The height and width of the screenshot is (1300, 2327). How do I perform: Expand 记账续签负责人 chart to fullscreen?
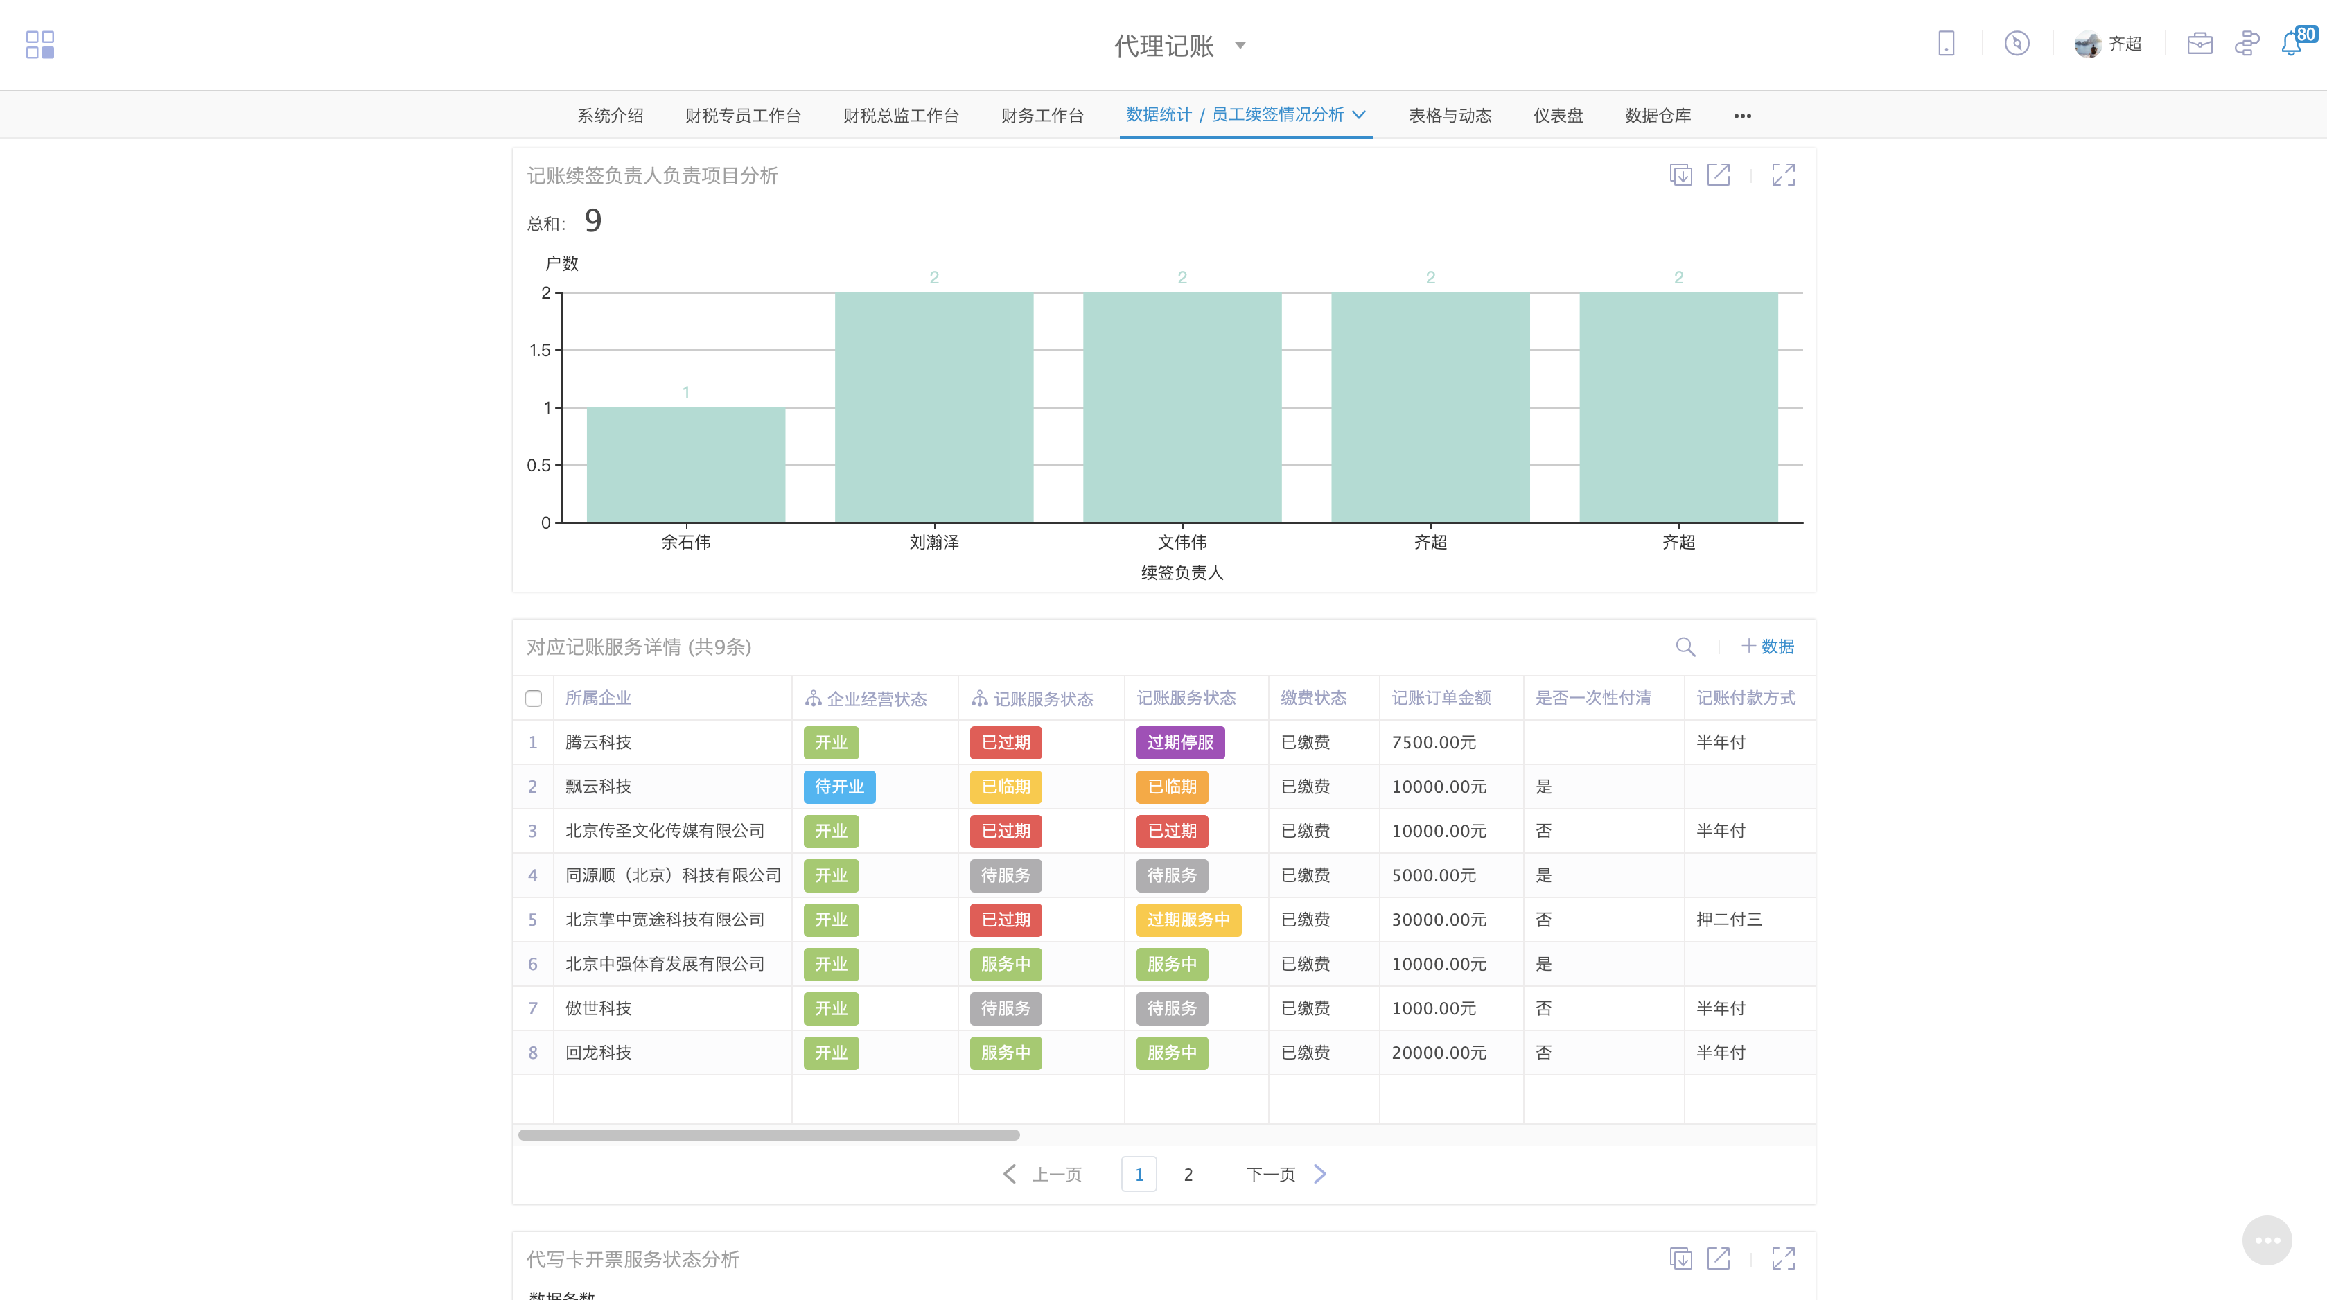pos(1783,175)
